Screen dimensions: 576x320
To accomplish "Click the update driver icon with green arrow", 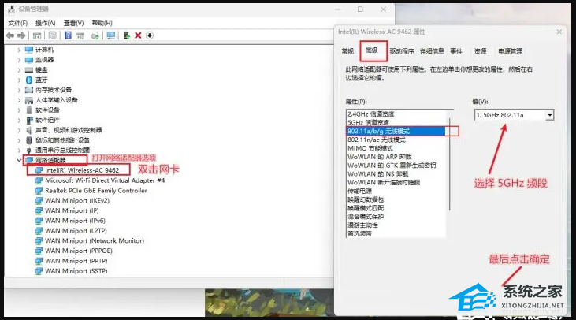I will [127, 35].
